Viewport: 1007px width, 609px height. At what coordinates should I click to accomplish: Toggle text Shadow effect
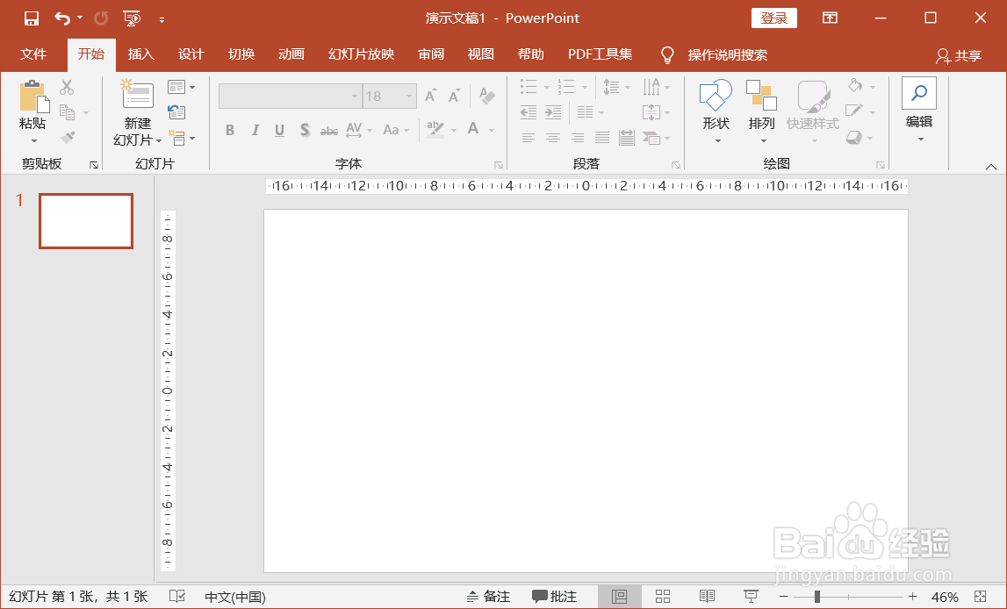pyautogui.click(x=305, y=130)
